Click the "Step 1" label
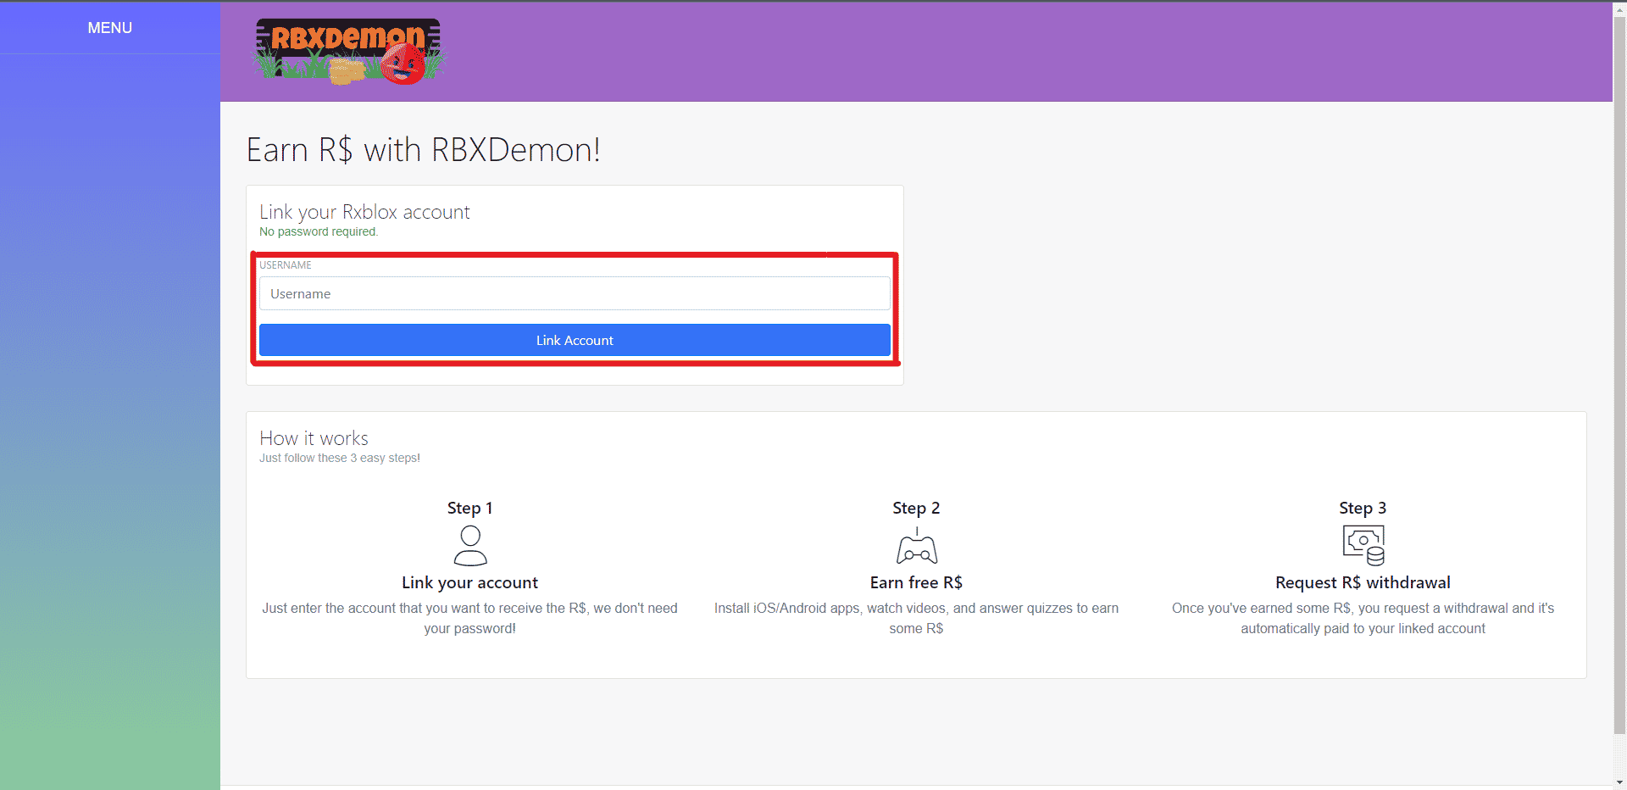1627x790 pixels. pyautogui.click(x=470, y=508)
